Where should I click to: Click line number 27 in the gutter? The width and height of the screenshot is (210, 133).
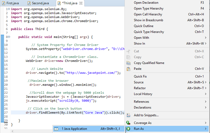coord(6,112)
